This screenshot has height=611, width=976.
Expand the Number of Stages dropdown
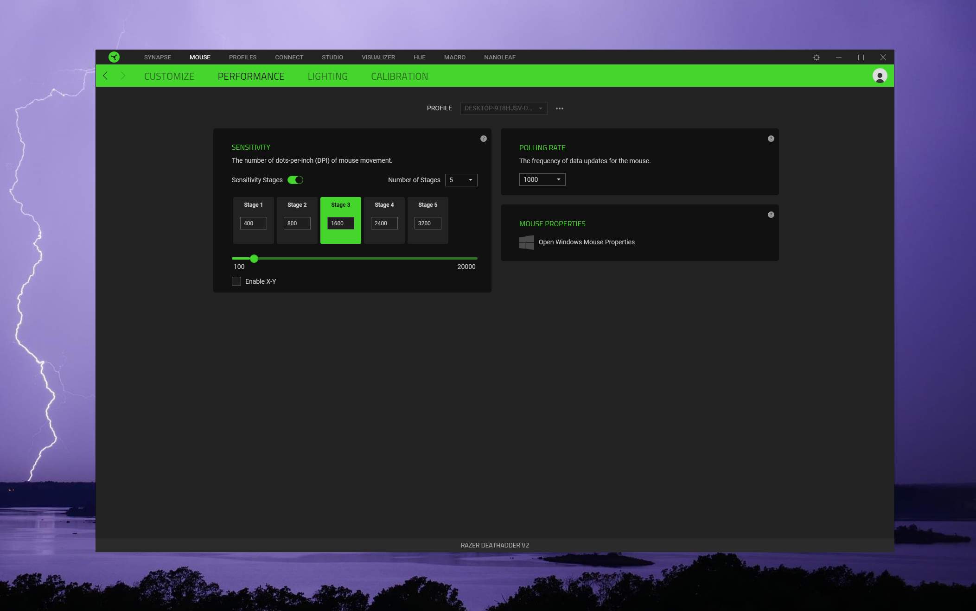461,180
